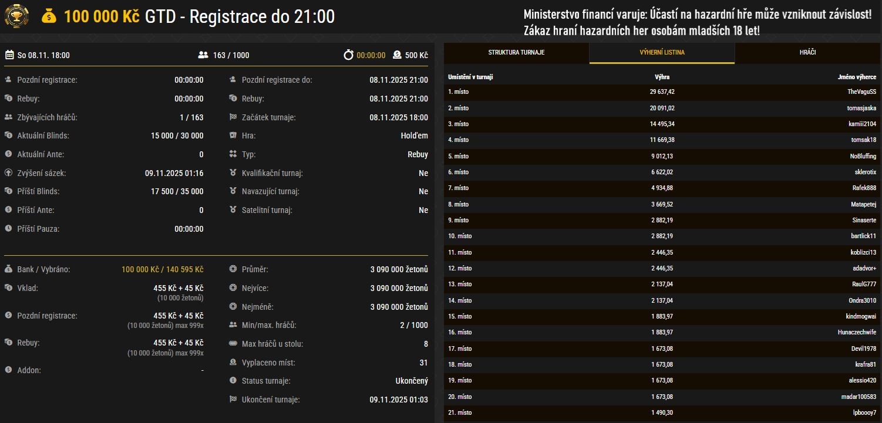Click the icon beside Aktuální Ante

click(x=8, y=154)
